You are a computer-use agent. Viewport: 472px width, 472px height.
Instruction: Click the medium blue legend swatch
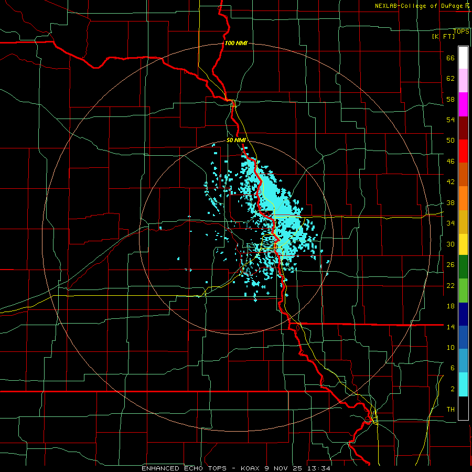pos(463,337)
